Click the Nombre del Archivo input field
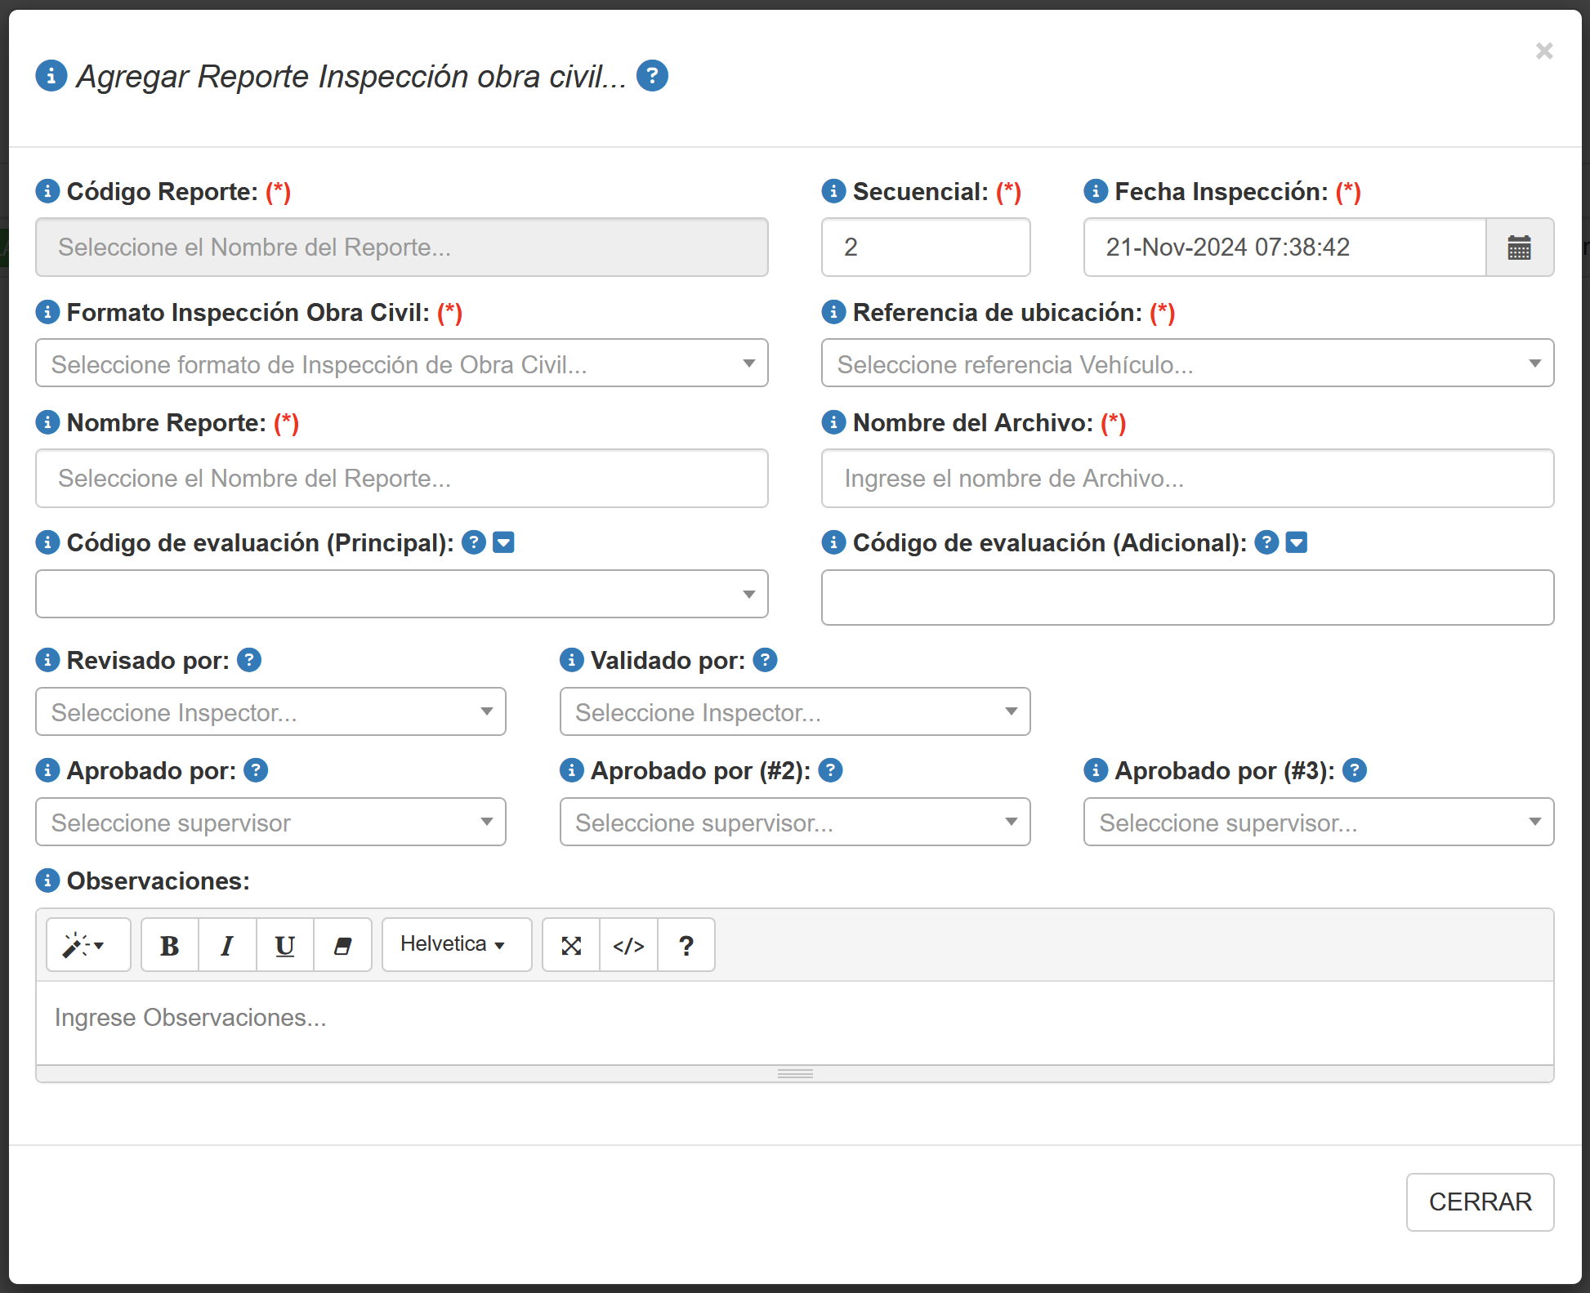Image resolution: width=1590 pixels, height=1293 pixels. point(1186,479)
